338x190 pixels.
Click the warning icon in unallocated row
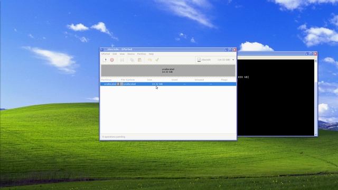coord(118,84)
